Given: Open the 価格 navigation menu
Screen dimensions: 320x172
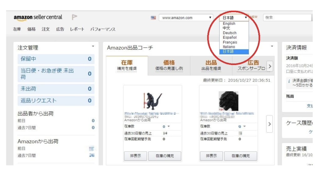Looking at the screenshot, I should pos(31,29).
